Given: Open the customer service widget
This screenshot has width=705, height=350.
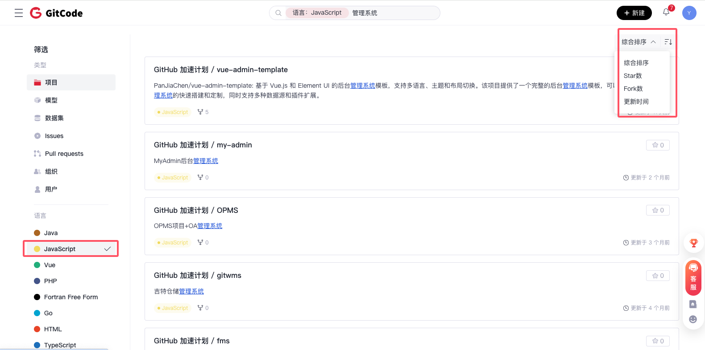Looking at the screenshot, I should click(693, 278).
